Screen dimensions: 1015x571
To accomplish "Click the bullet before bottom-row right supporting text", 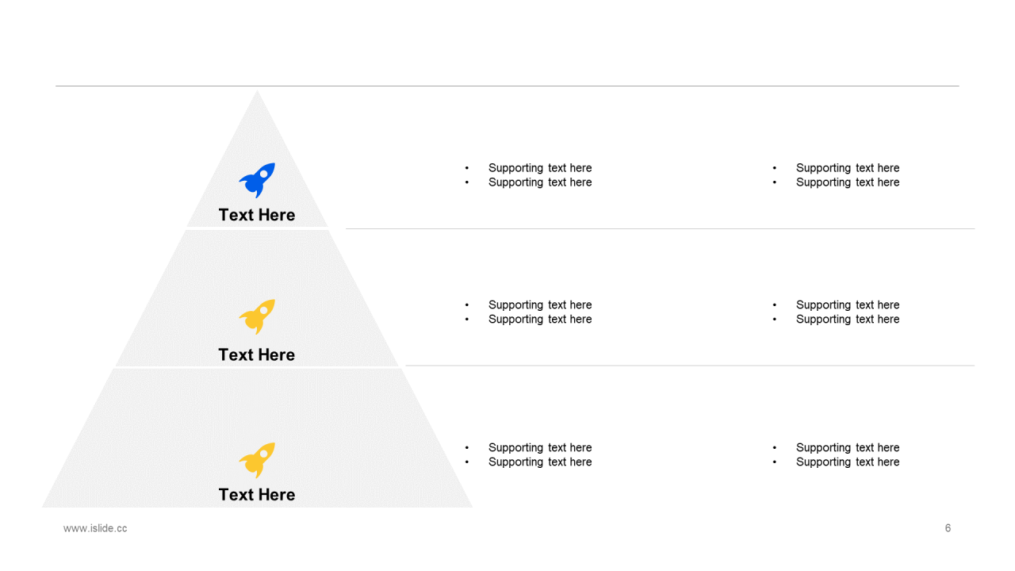I will coord(775,448).
